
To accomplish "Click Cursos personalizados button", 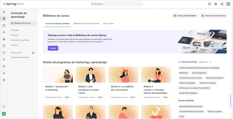I will [x=185, y=16].
